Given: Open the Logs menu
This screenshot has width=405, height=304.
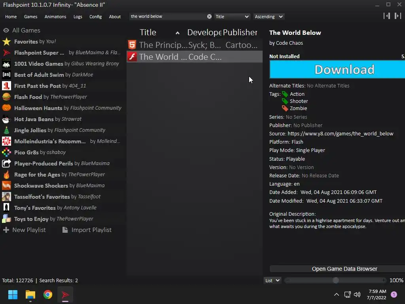Looking at the screenshot, I should click(x=78, y=17).
